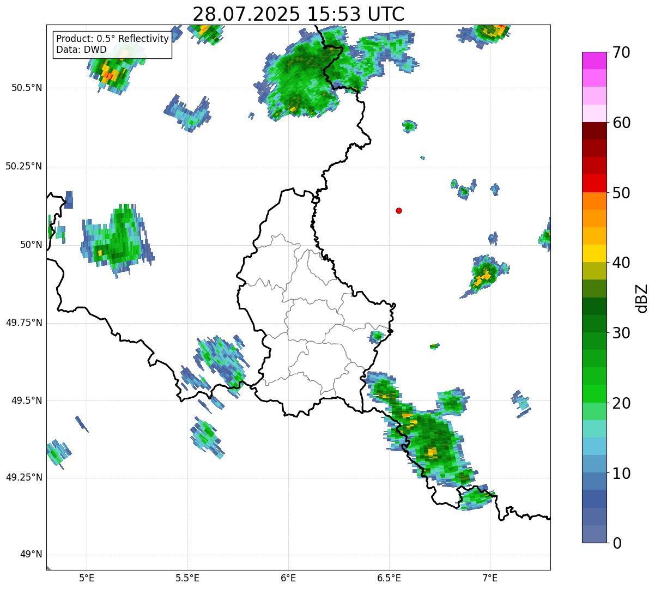Click the 50.5°N latitude label
The height and width of the screenshot is (589, 655).
26,88
